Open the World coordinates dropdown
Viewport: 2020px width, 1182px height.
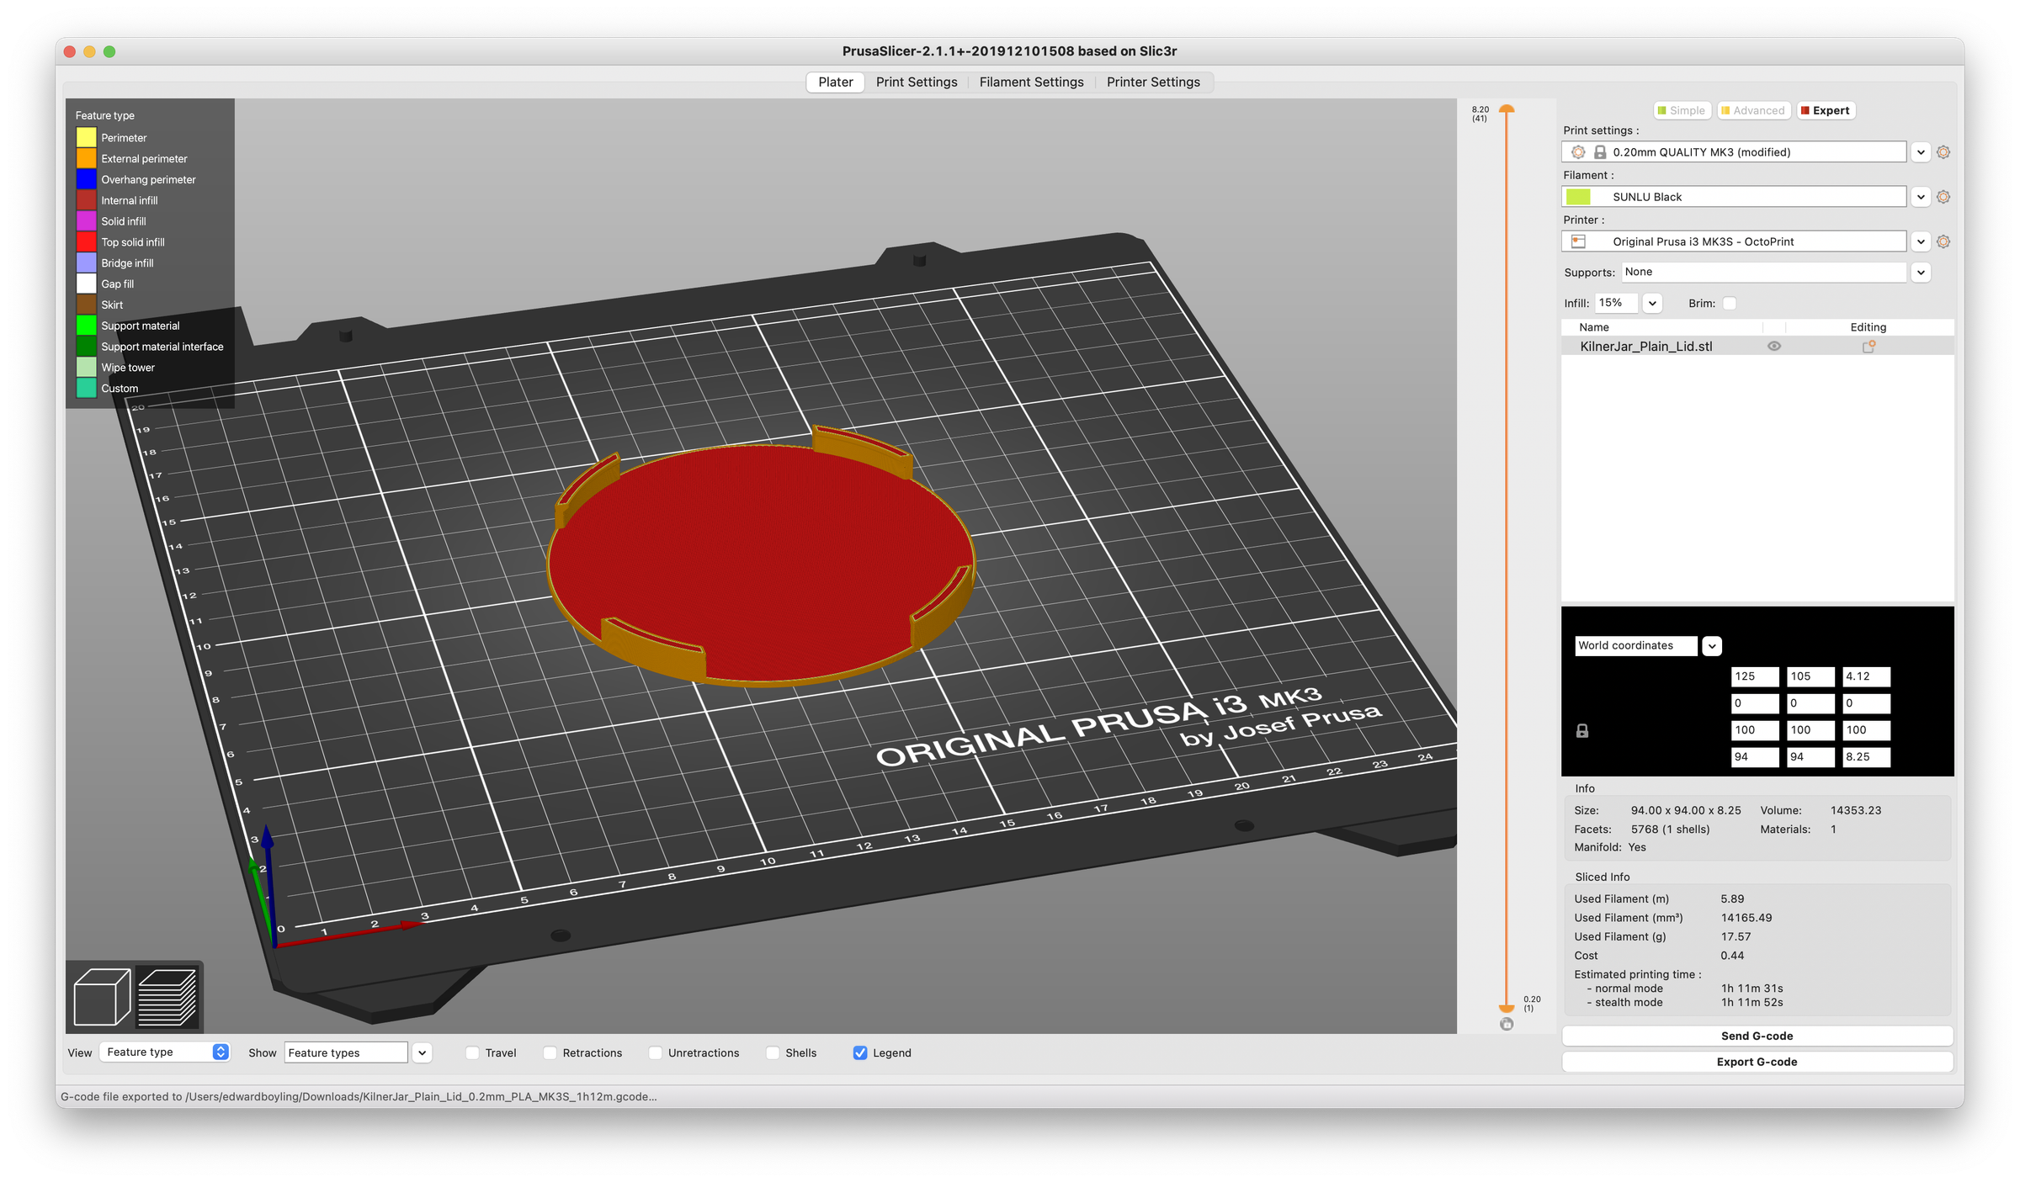(1711, 645)
